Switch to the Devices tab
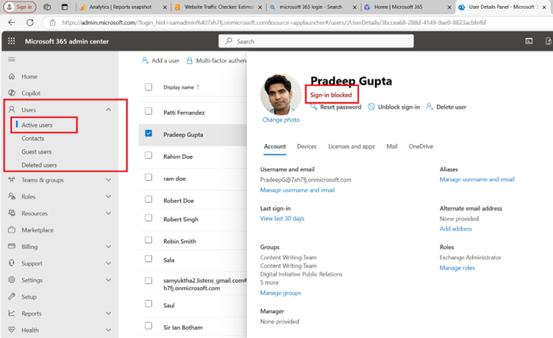 click(x=307, y=146)
